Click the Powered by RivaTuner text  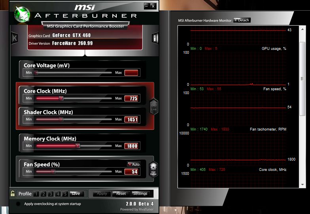tap(137, 209)
